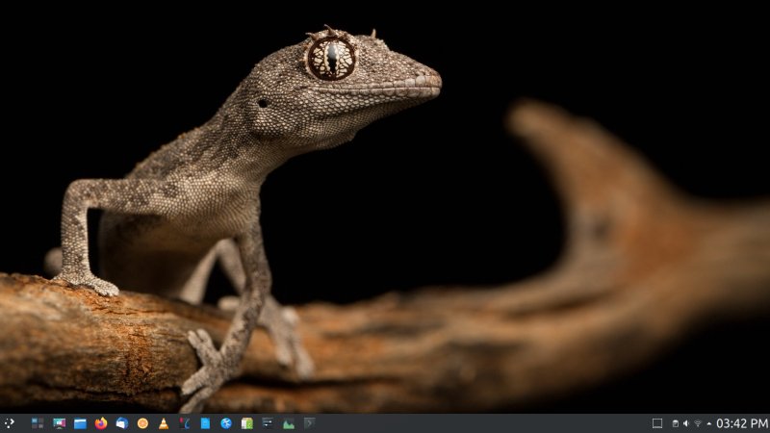This screenshot has width=770, height=433.
Task: Click the 03:42 PM clock
Action: (742, 423)
